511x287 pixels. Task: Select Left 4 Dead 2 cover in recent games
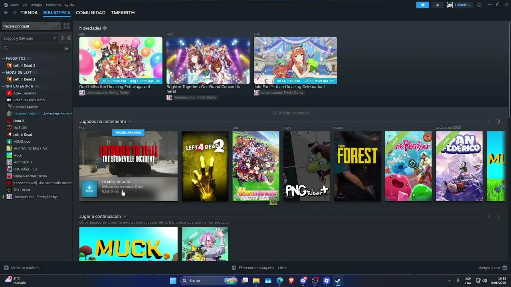tap(205, 166)
